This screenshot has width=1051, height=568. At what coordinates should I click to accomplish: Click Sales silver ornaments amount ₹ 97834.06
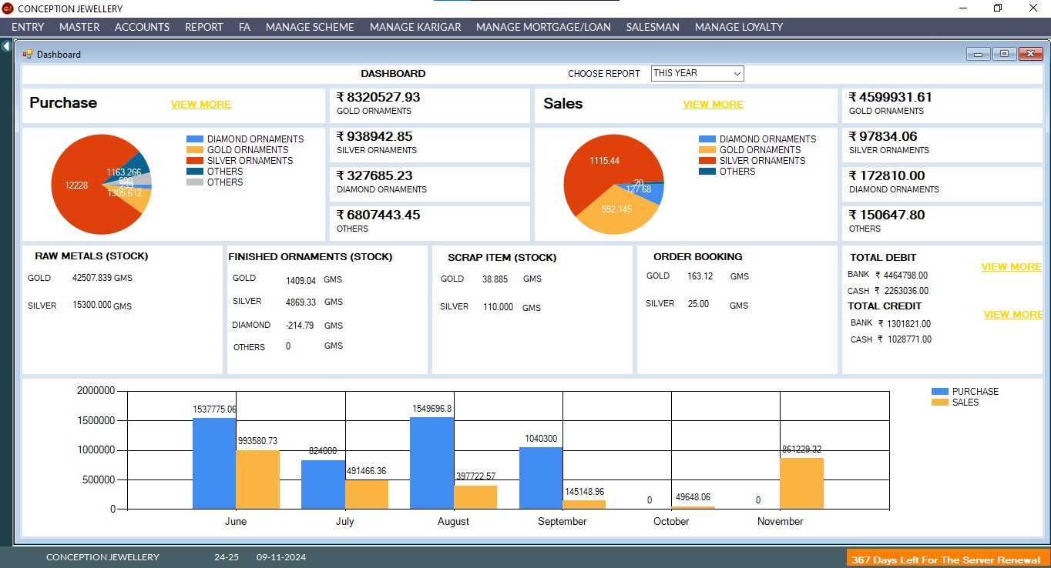tap(883, 136)
